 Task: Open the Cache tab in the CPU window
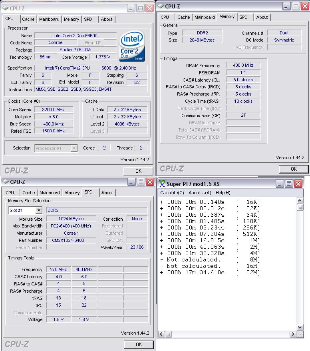[28, 19]
